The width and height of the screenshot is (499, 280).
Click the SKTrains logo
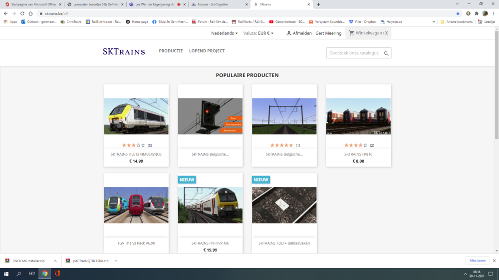124,51
